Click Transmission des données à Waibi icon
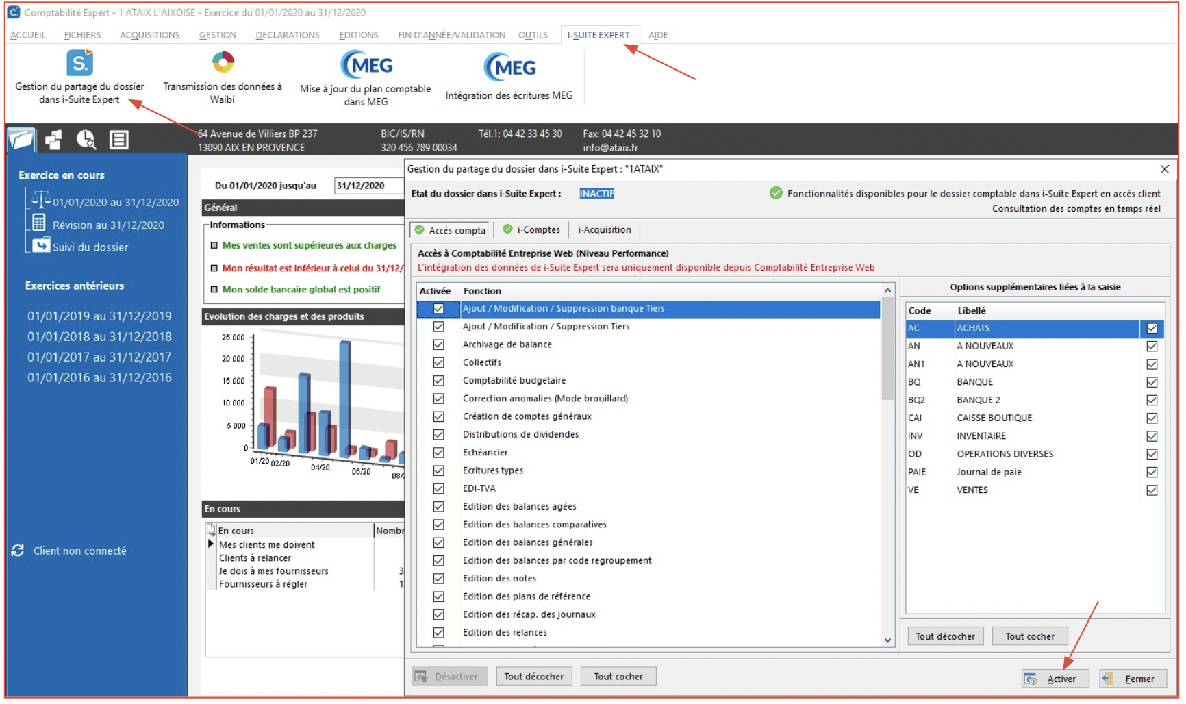This screenshot has height=704, width=1186. click(223, 62)
